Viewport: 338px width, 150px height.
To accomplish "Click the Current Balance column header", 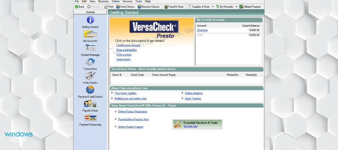I will click(x=251, y=25).
